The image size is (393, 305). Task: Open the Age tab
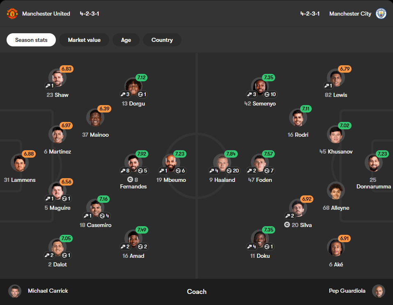126,40
